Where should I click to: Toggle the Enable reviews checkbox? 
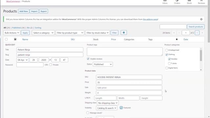(88, 59)
